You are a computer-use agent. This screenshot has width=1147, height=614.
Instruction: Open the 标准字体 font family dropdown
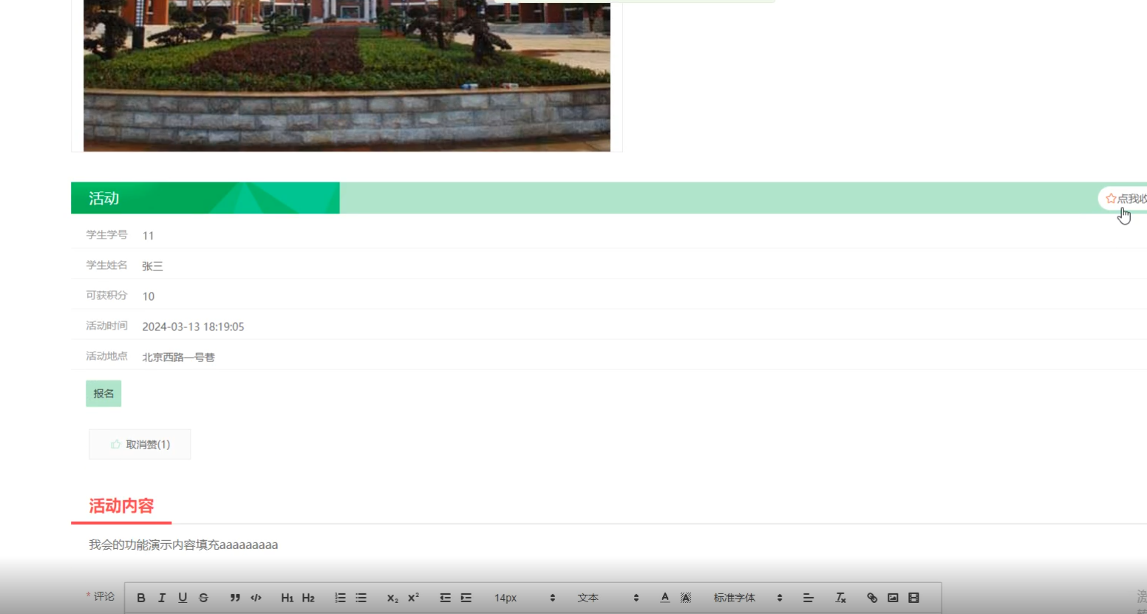(747, 598)
